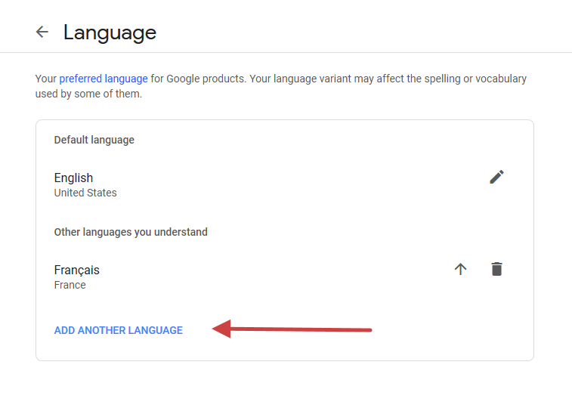Select the Français language entry

pyautogui.click(x=76, y=270)
